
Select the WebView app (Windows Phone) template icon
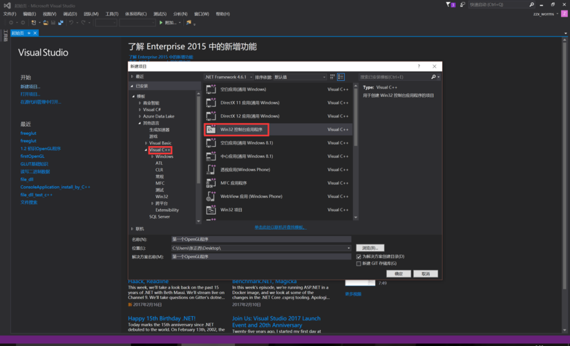[211, 197]
